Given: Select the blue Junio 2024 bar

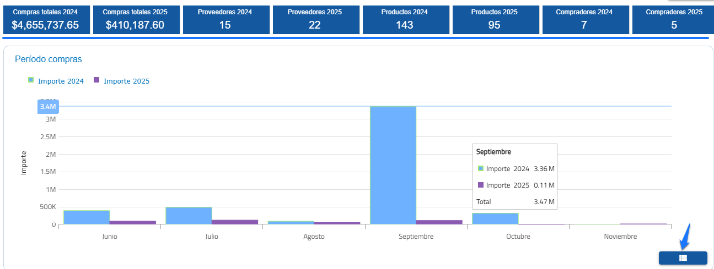Looking at the screenshot, I should (x=87, y=217).
